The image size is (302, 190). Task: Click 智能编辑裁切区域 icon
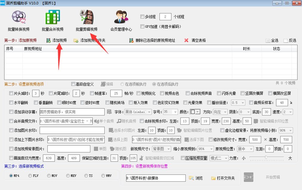pyautogui.click(x=141, y=158)
